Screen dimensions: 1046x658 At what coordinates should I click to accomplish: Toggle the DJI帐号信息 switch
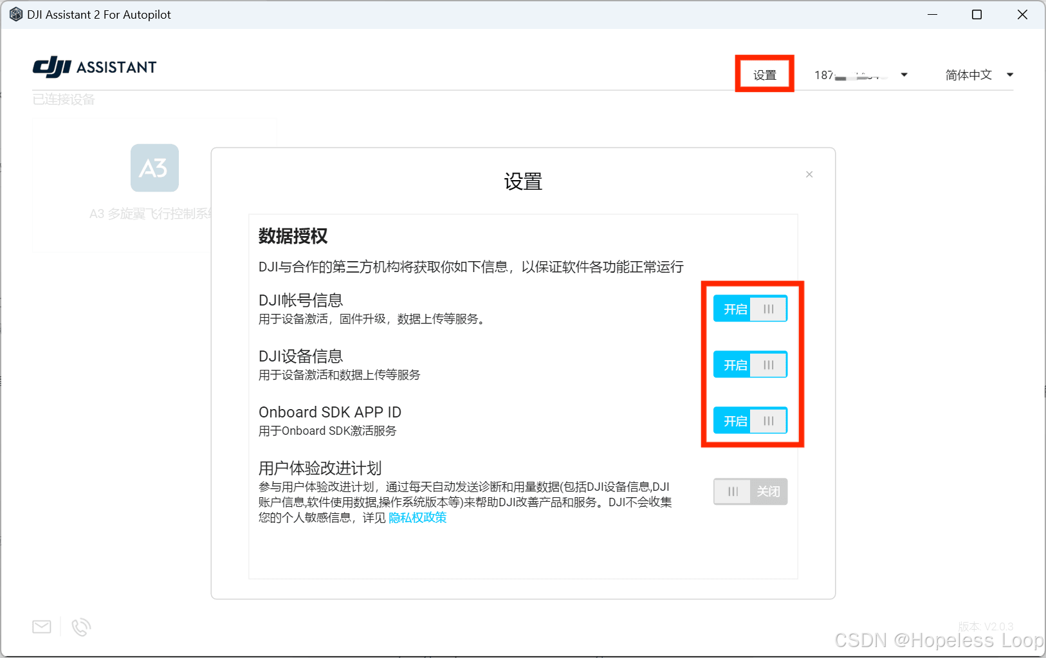750,309
